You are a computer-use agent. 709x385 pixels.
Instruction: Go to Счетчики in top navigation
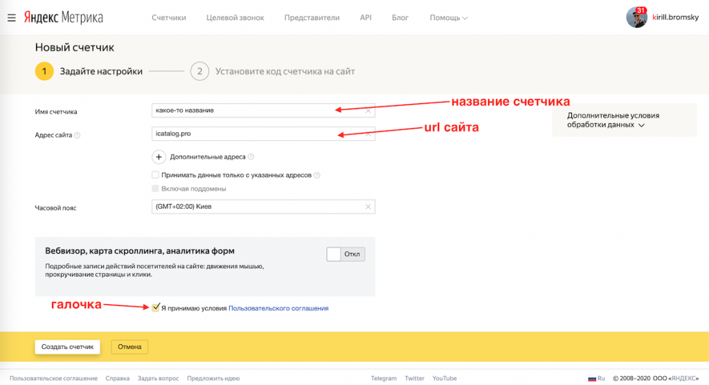[169, 18]
